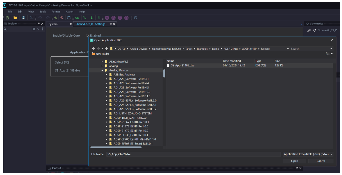The width and height of the screenshot is (342, 175).
Task: Expand the A2B Bus Analyzer folder
Action: [106, 75]
